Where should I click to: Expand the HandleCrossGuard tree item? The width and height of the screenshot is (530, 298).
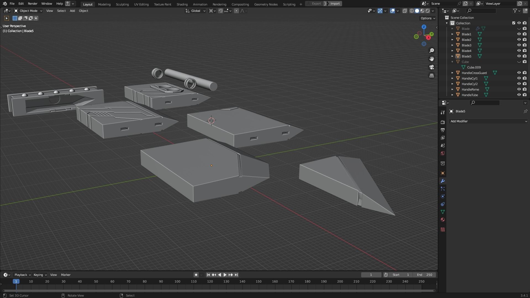coord(452,73)
